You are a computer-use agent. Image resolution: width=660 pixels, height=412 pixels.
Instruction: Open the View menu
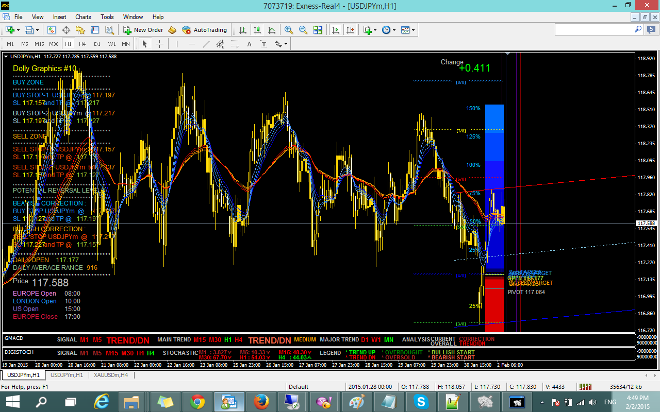click(x=38, y=17)
